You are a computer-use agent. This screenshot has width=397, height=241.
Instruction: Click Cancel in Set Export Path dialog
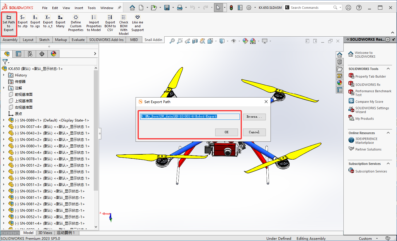click(254, 132)
